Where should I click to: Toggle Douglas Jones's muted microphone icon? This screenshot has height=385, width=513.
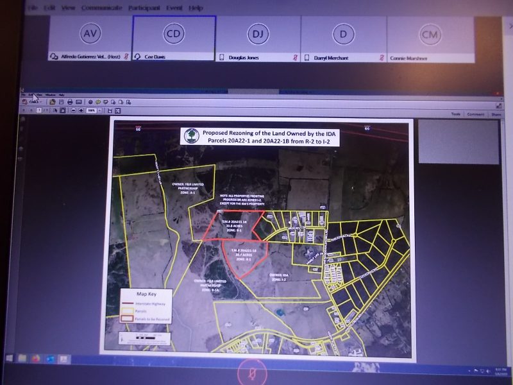tap(294, 57)
